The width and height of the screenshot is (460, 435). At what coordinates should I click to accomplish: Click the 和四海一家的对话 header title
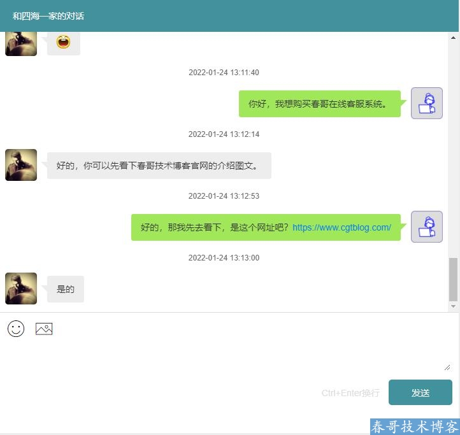tap(48, 16)
